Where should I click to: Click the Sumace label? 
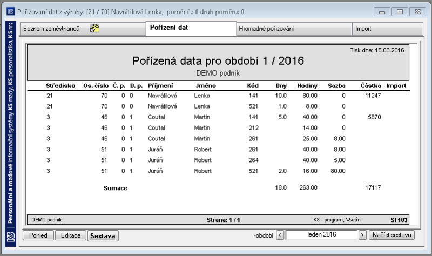(116, 188)
